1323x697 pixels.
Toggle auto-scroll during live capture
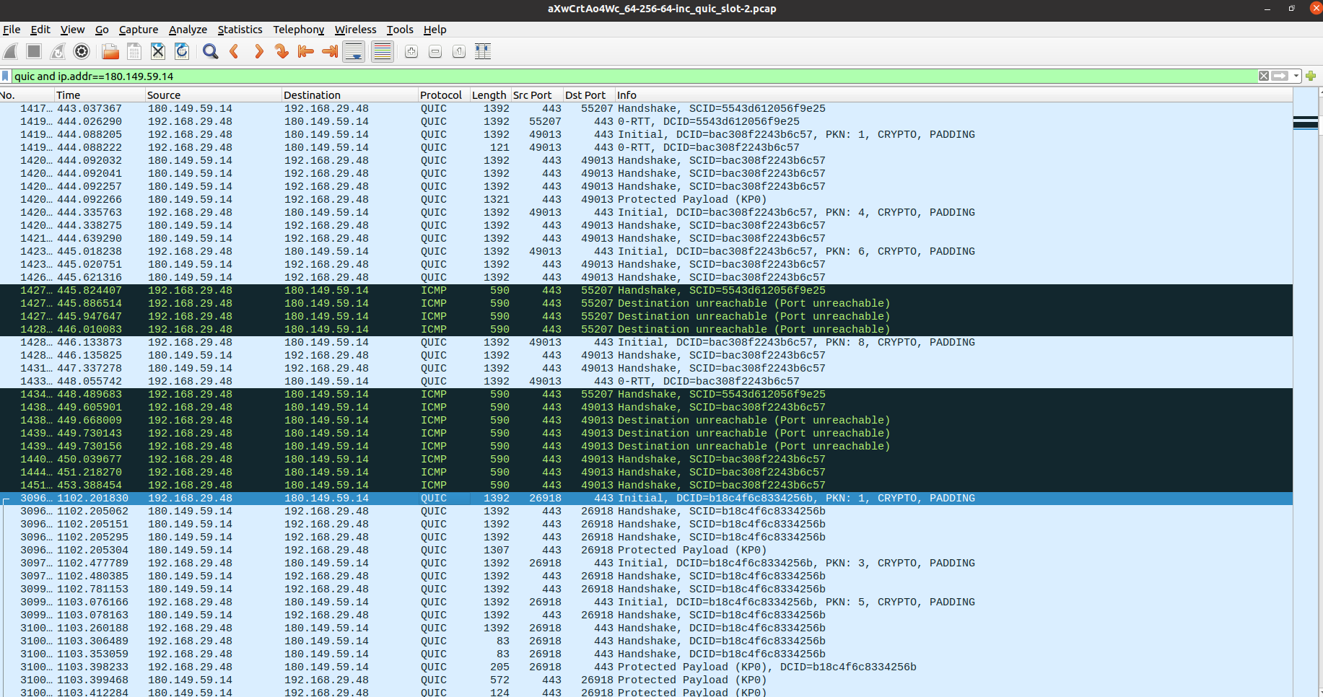pos(354,51)
